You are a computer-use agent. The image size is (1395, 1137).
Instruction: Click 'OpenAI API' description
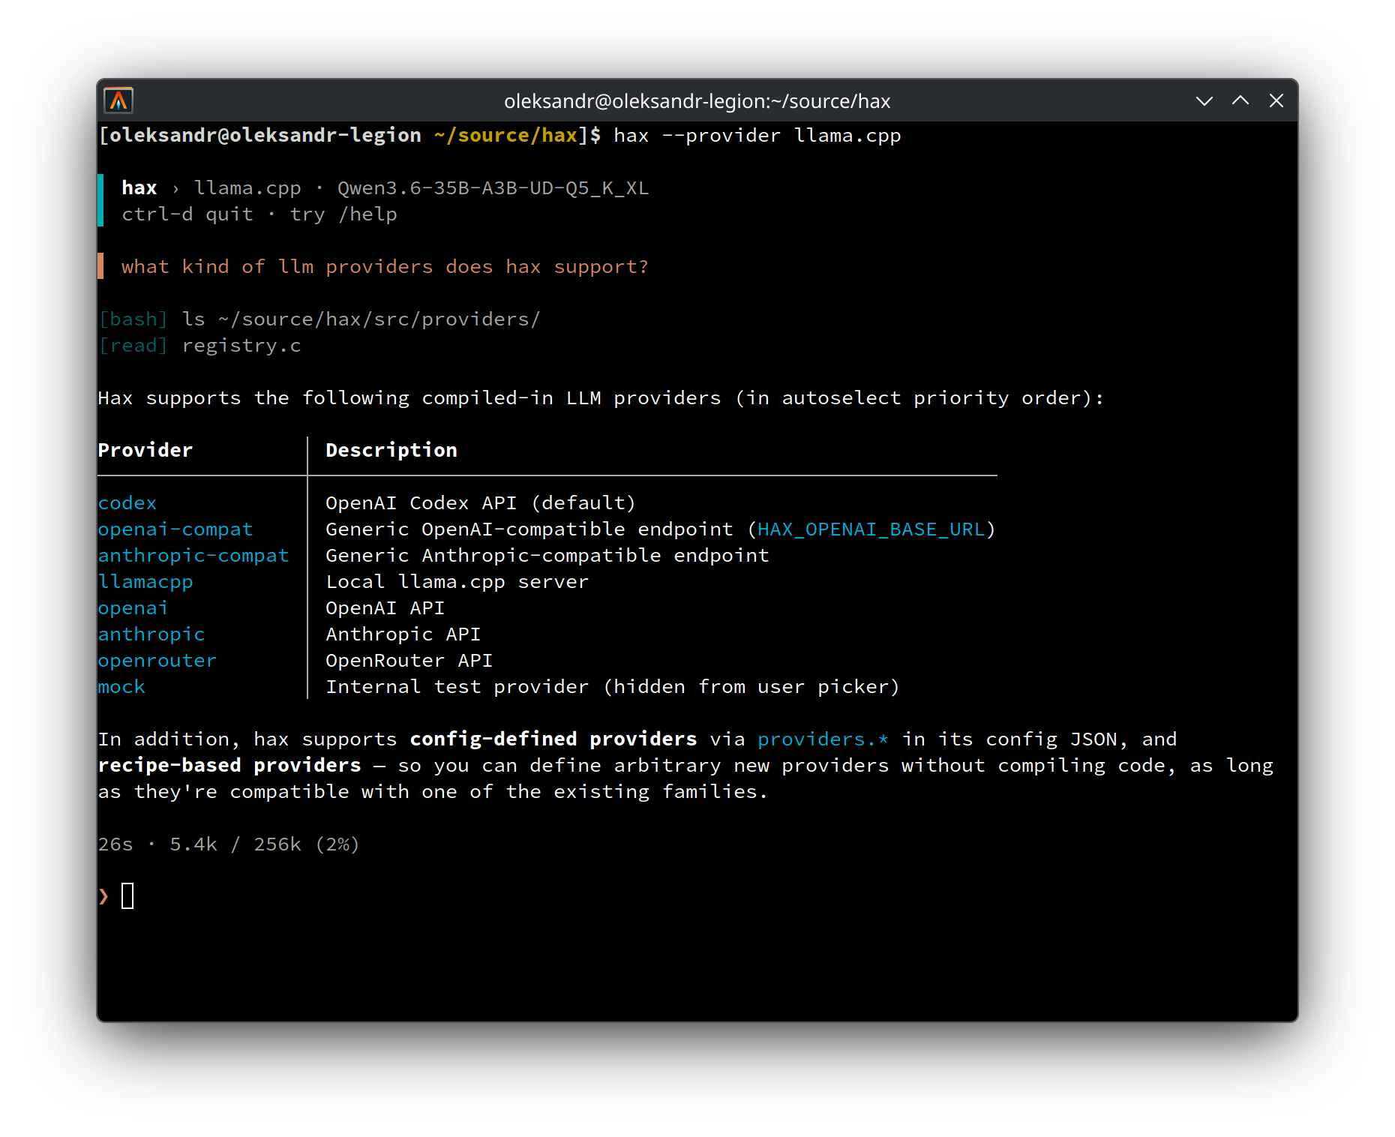[x=385, y=608]
